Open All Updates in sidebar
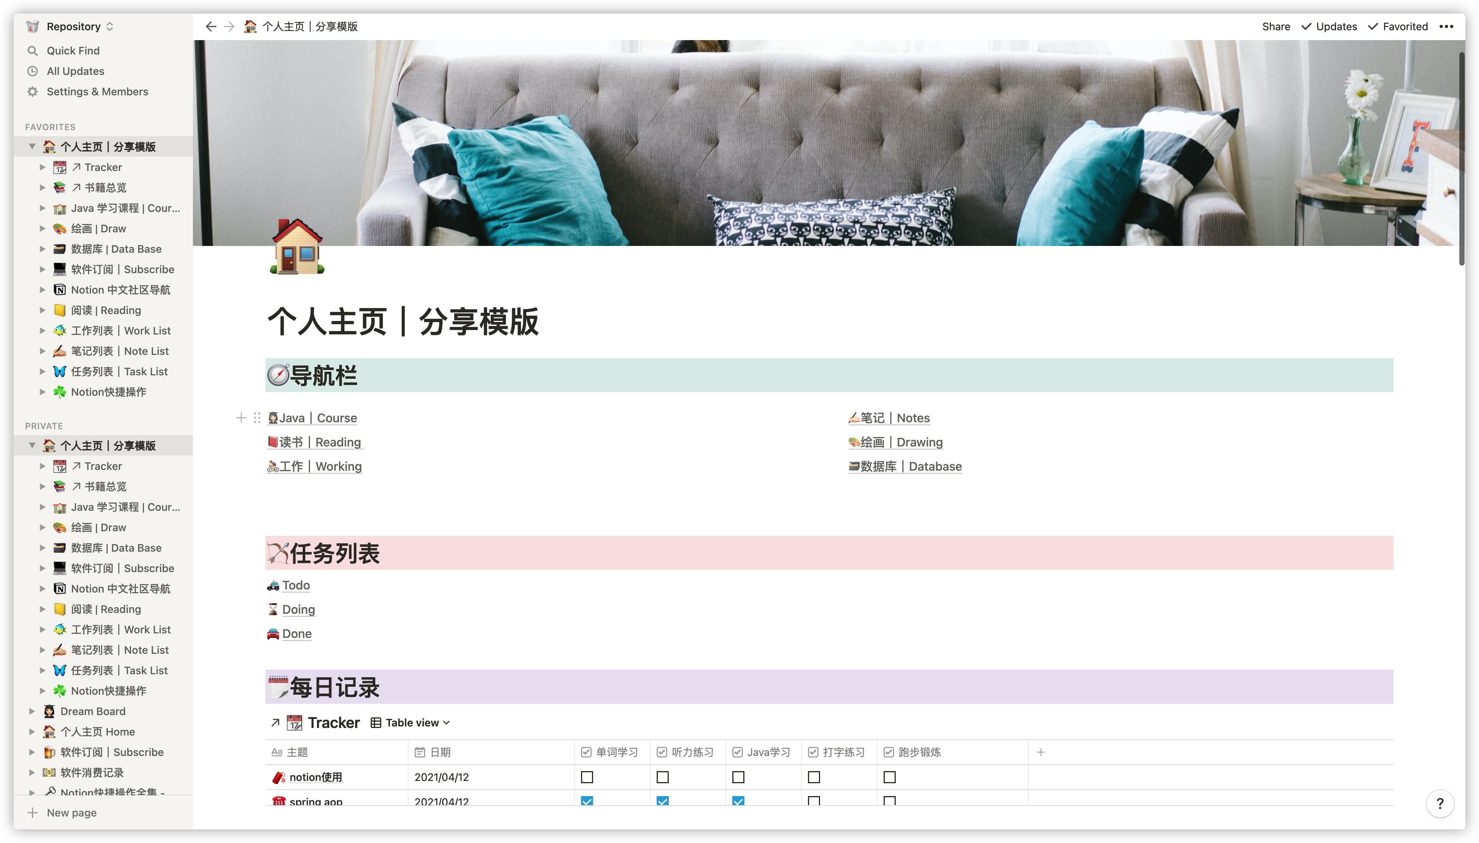The width and height of the screenshot is (1479, 843). click(75, 71)
